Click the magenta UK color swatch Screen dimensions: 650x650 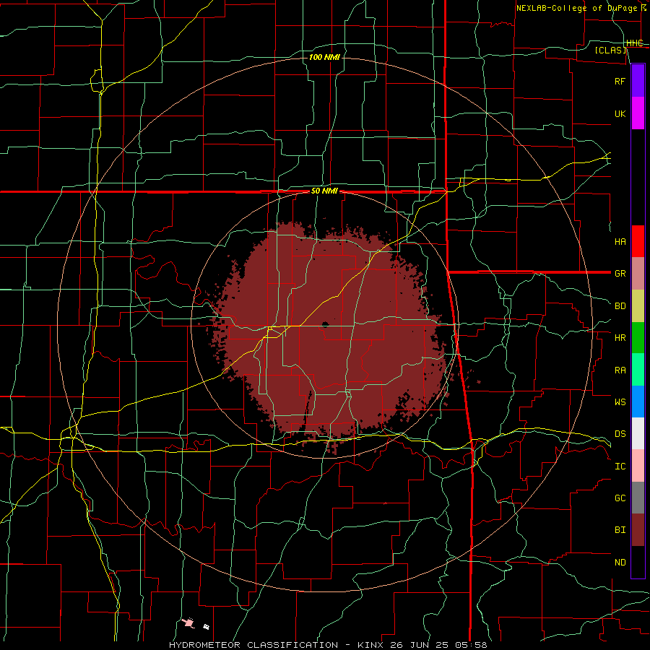638,113
